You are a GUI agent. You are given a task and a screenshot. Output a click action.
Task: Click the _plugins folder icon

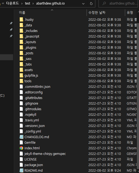coord(21,47)
